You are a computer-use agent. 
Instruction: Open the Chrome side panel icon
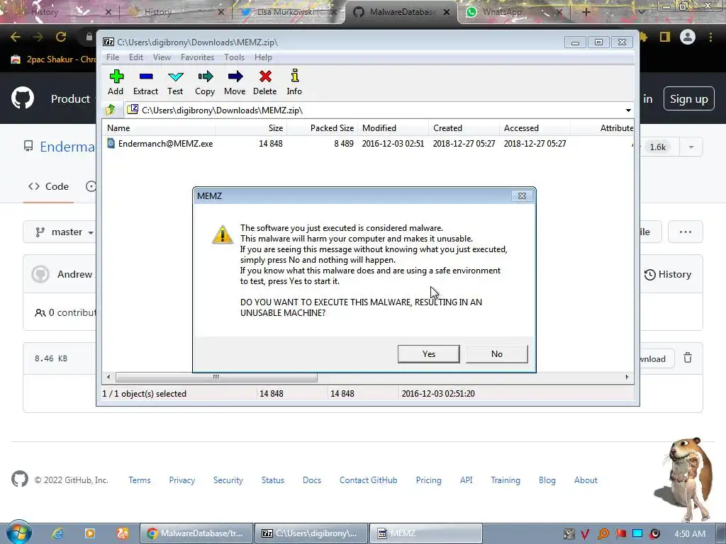tap(665, 37)
